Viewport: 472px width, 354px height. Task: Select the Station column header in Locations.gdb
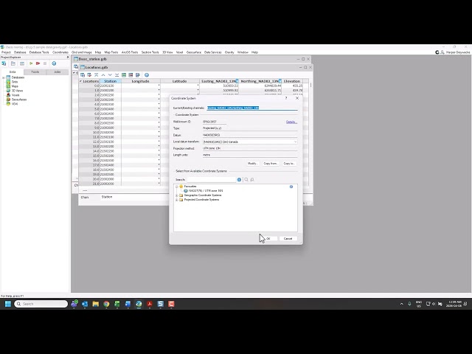[111, 81]
